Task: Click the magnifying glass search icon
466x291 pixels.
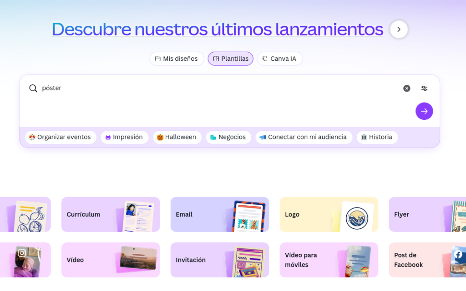Action: [x=33, y=89]
